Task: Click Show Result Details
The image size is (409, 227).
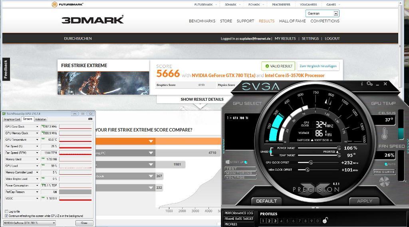Action: tap(202, 100)
